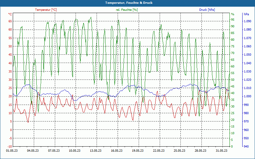The height and width of the screenshot is (159, 255).
Task: Select the green 'rel. Feuchte [%]' legend label
Action: click(x=127, y=10)
